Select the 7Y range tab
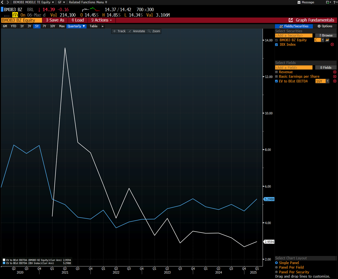The image size is (338, 279). click(44, 26)
